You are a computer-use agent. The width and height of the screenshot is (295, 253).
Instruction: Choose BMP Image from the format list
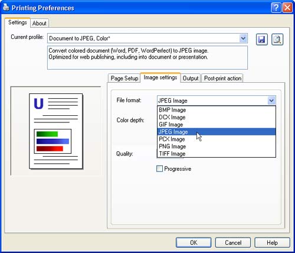point(217,110)
